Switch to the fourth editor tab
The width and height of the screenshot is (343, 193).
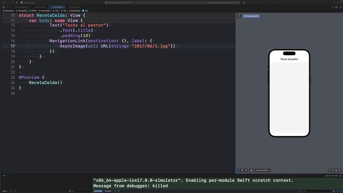(74, 7)
